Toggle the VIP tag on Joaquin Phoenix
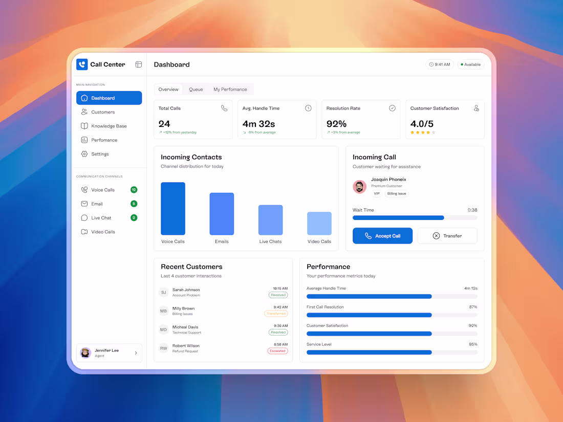The width and height of the screenshot is (563, 422). tap(377, 193)
